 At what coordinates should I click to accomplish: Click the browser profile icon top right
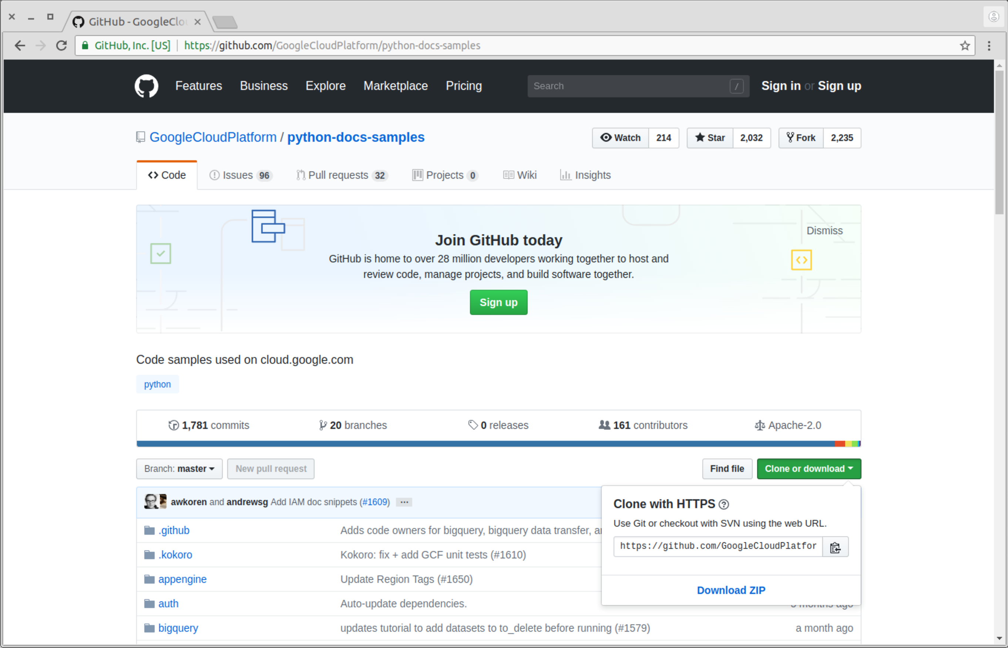[x=994, y=17]
